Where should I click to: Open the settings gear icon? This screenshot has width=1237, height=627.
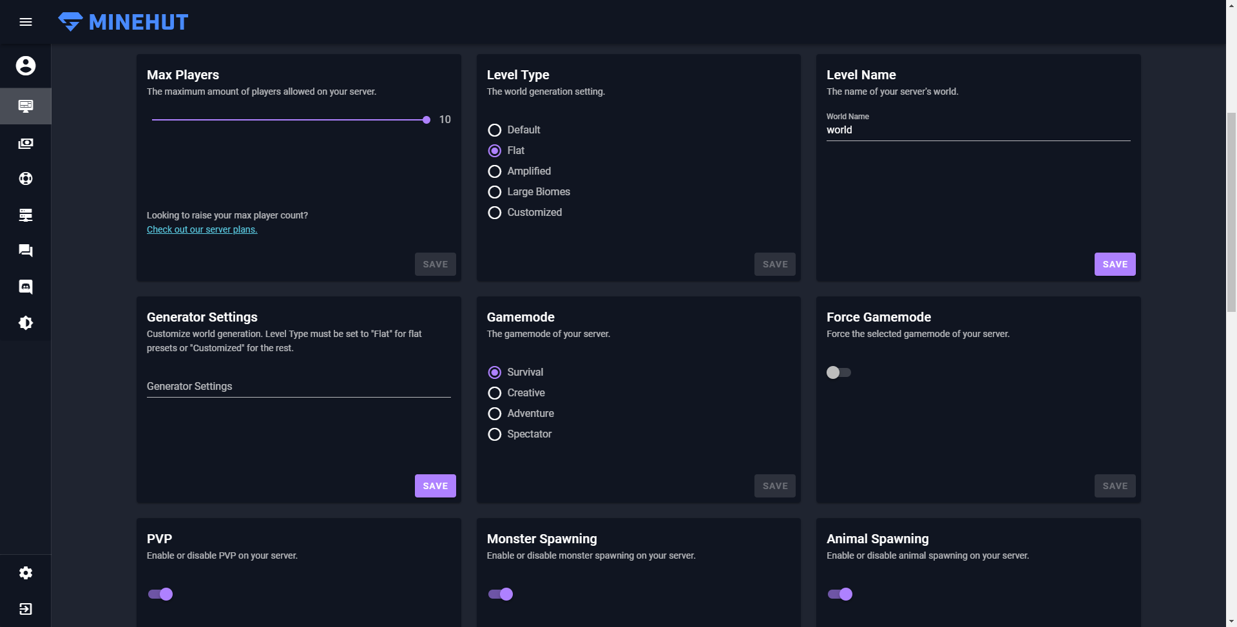26,573
